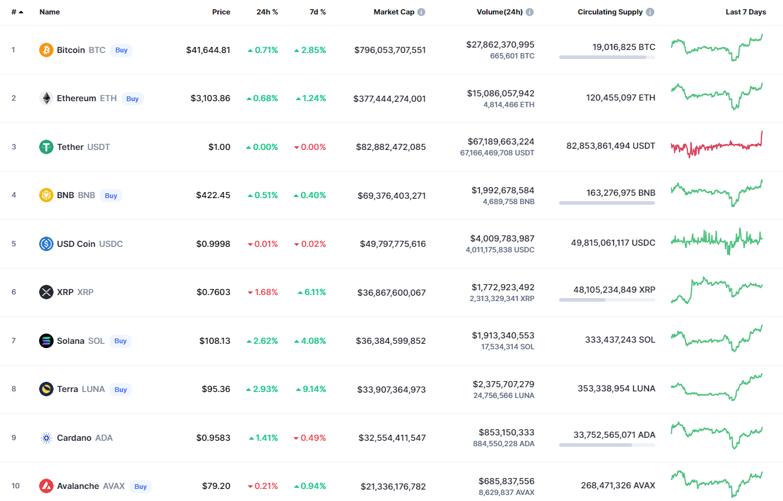Click the Buy button next to Bitcoin

122,50
